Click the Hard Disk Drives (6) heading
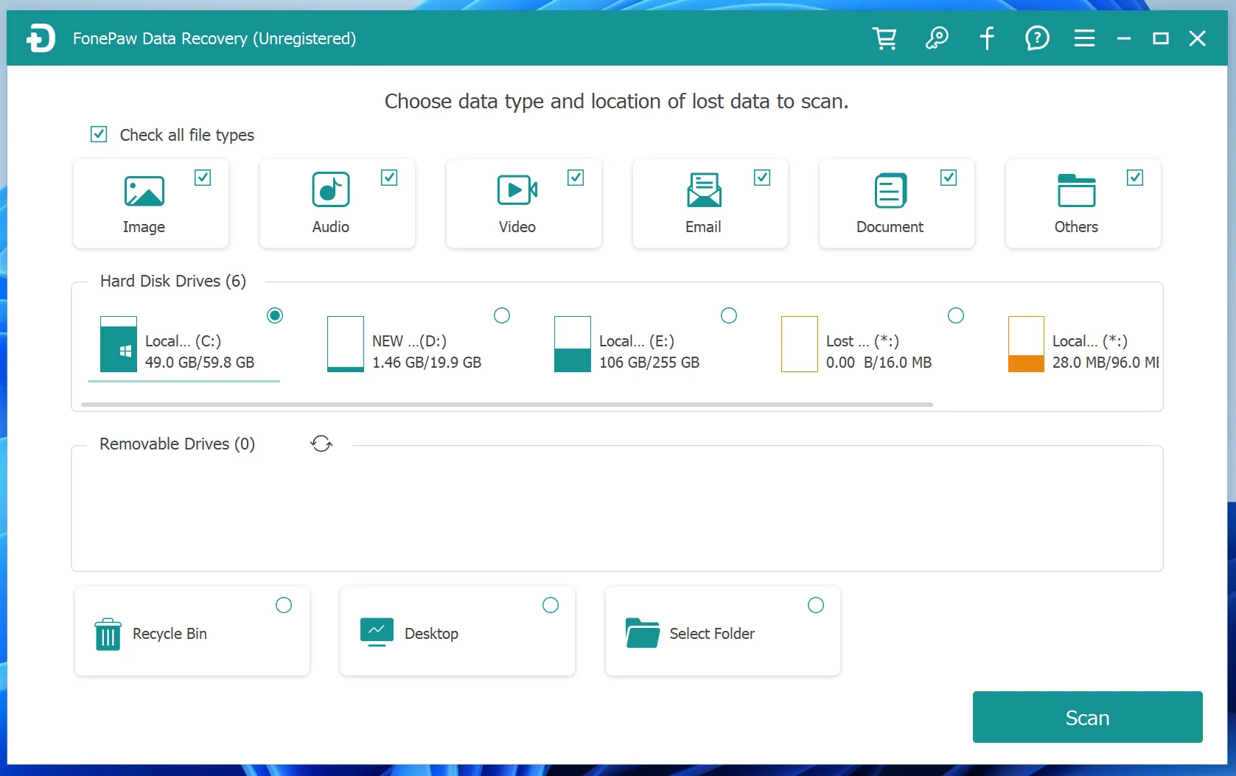The width and height of the screenshot is (1236, 776). coord(173,281)
